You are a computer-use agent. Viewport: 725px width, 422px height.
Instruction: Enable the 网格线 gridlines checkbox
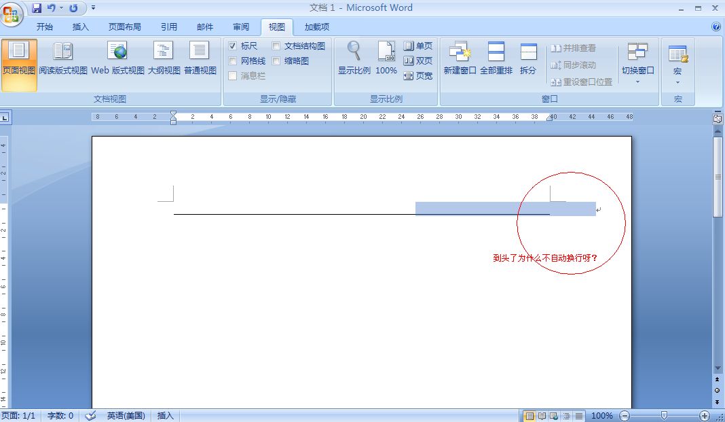click(233, 60)
